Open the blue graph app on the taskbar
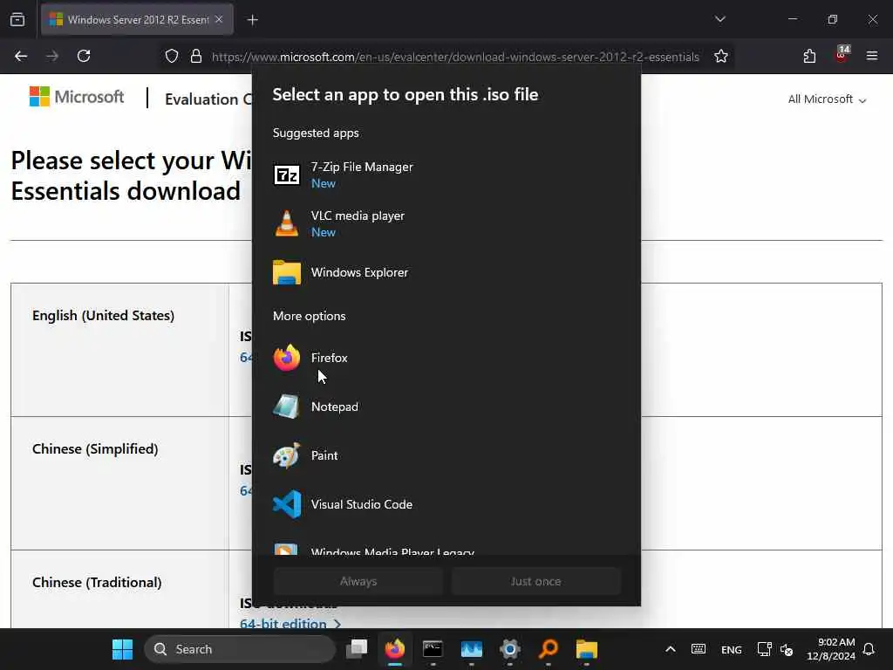 [472, 649]
